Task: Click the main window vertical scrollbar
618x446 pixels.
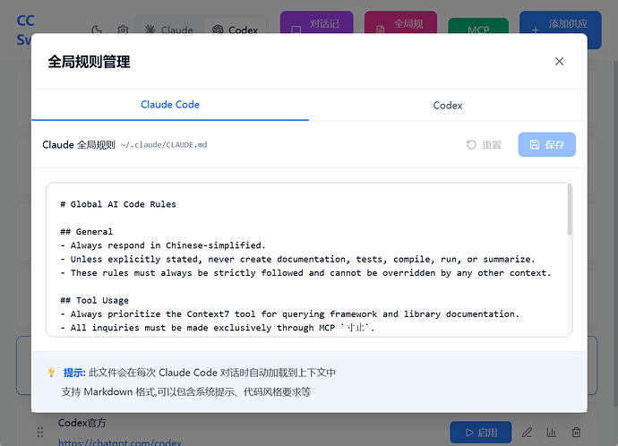Action: pyautogui.click(x=615, y=233)
